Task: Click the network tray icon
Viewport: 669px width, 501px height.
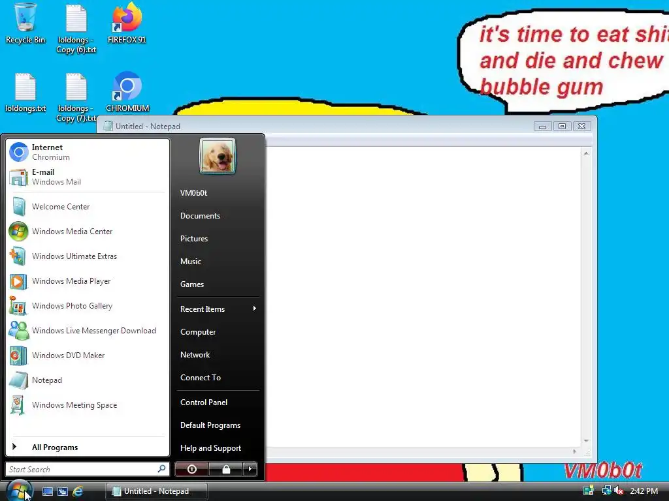Action: (606, 491)
